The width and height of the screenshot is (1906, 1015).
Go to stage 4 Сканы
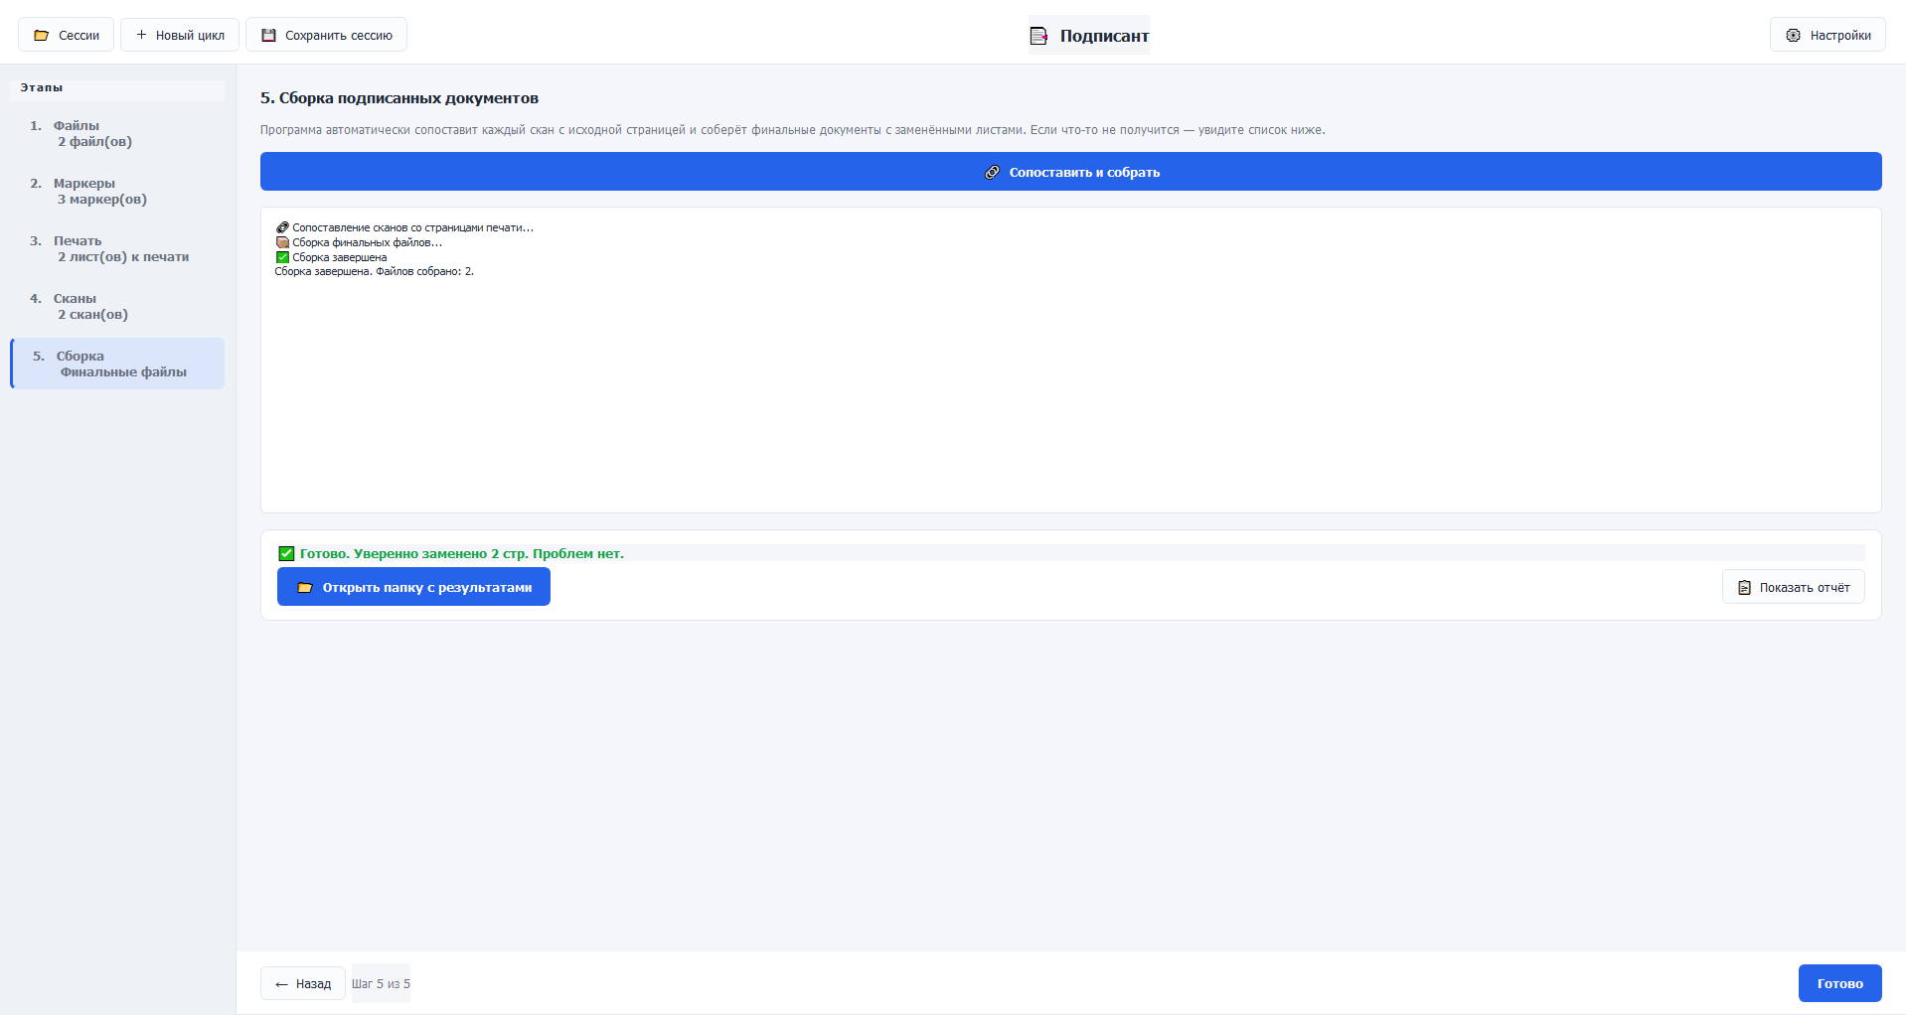[x=117, y=306]
